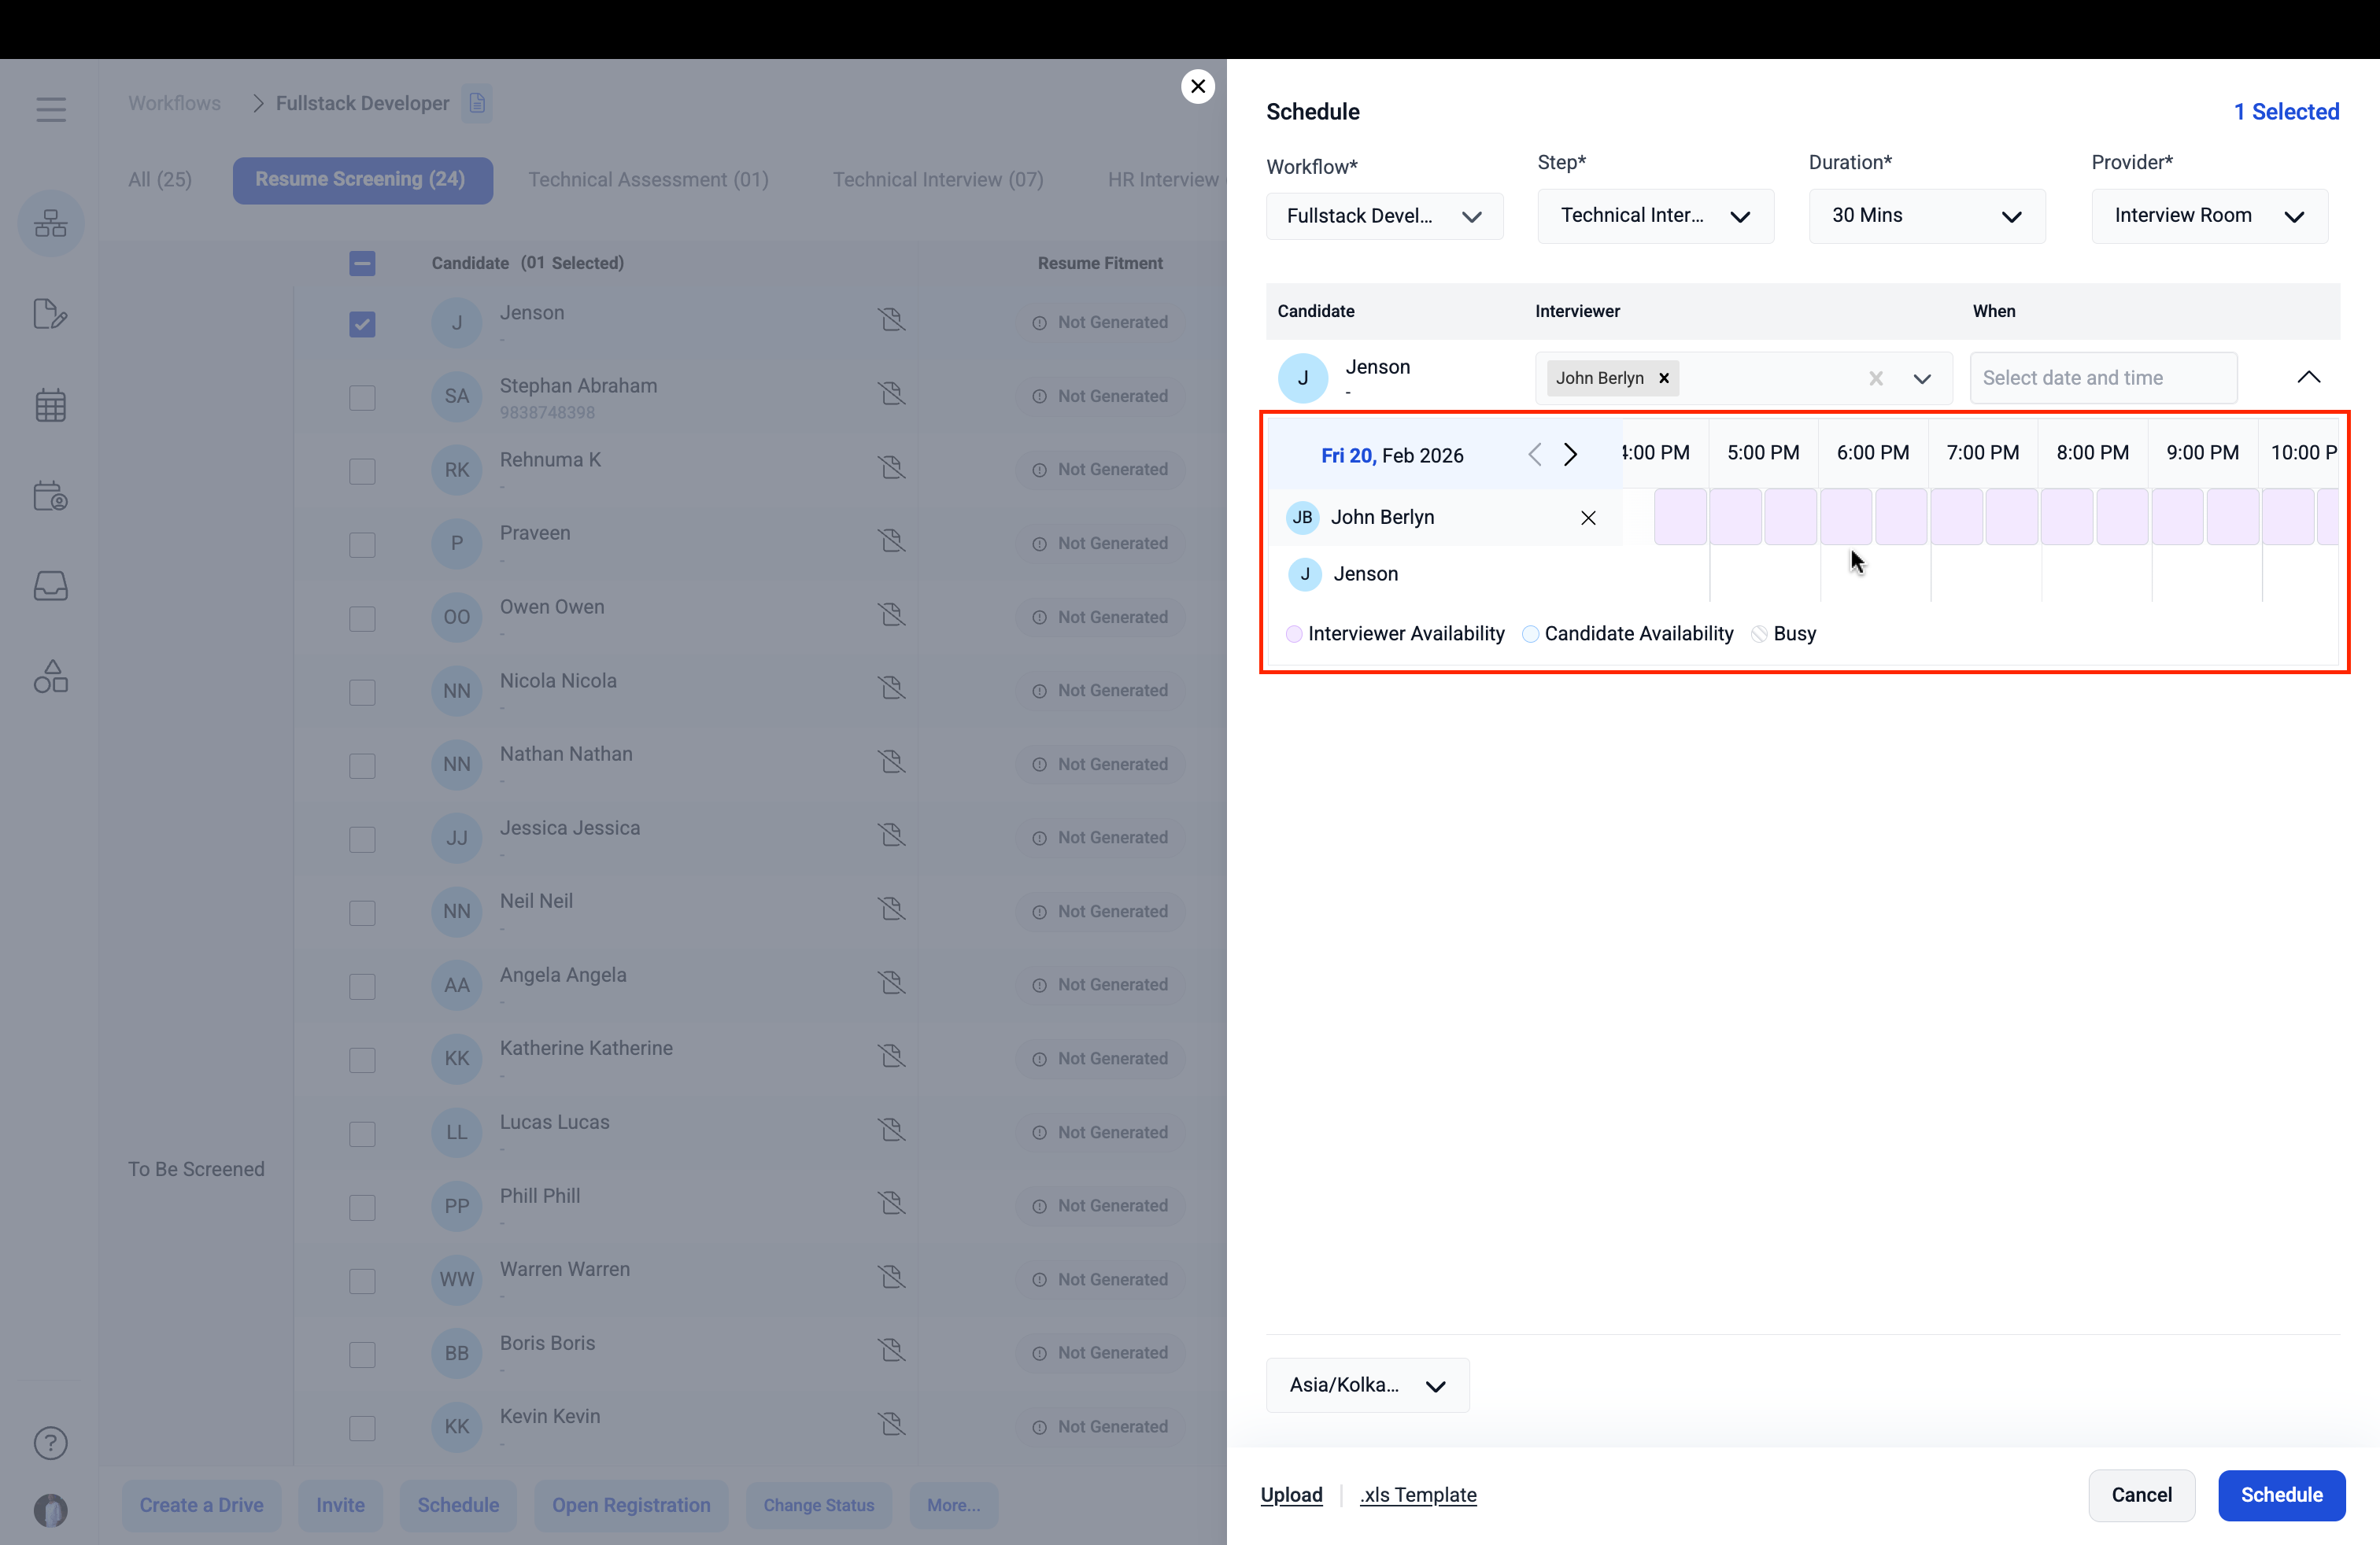Toggle the select-all candidates header checkbox

tap(362, 263)
